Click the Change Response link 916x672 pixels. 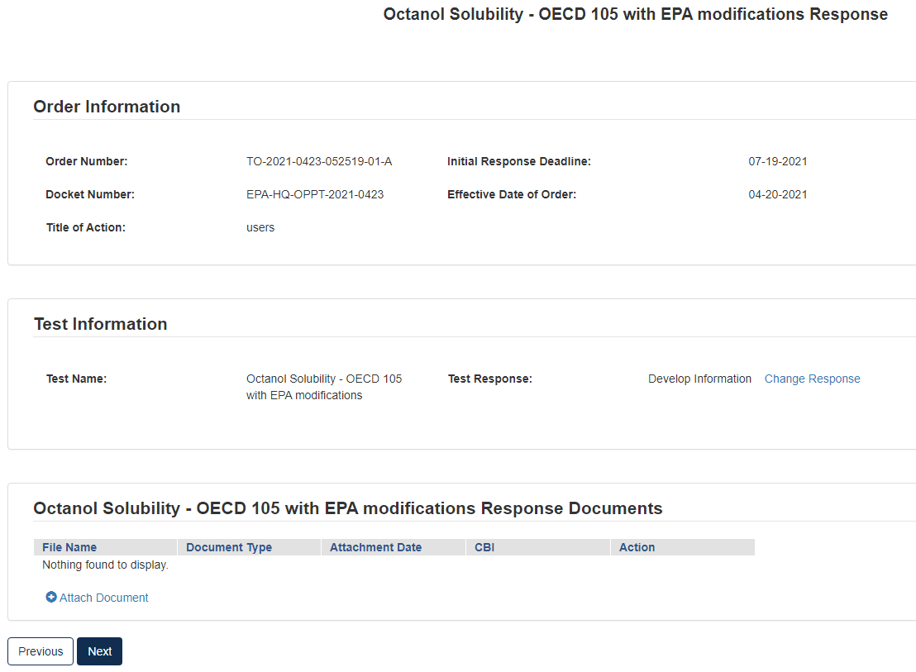(x=812, y=379)
